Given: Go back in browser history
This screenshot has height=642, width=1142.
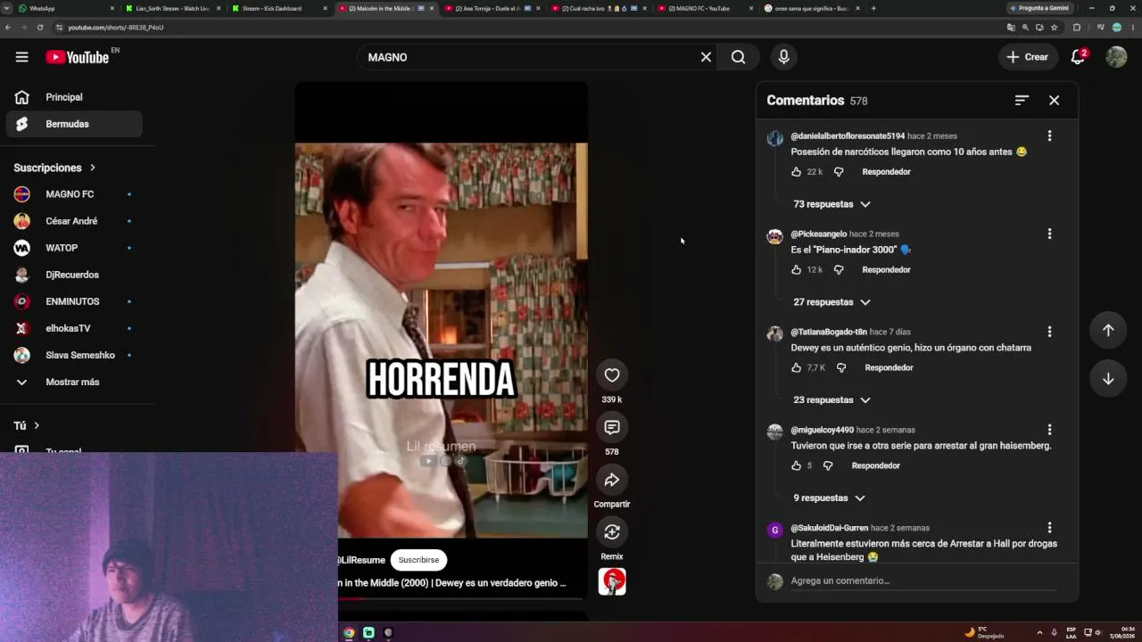Looking at the screenshot, I should [8, 28].
